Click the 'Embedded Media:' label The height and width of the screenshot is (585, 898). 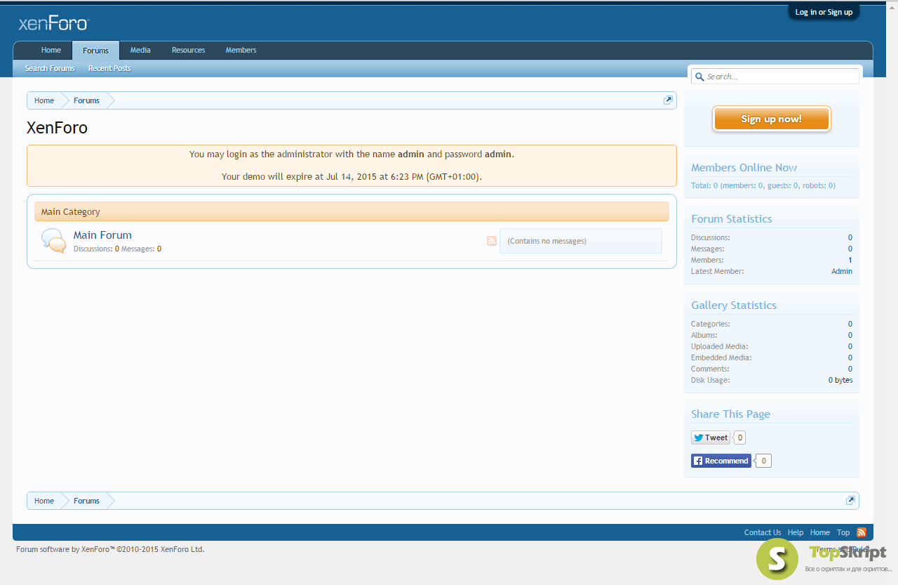(721, 357)
